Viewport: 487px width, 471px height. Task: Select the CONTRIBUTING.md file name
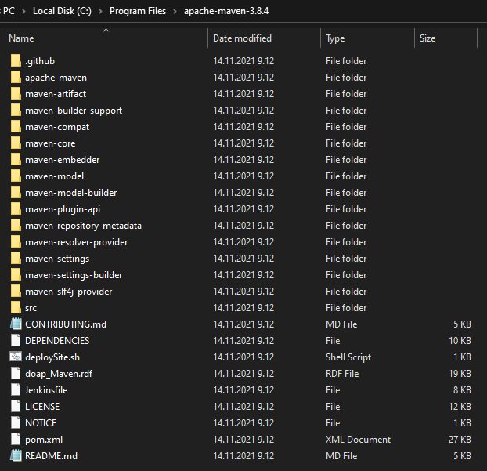tap(66, 324)
